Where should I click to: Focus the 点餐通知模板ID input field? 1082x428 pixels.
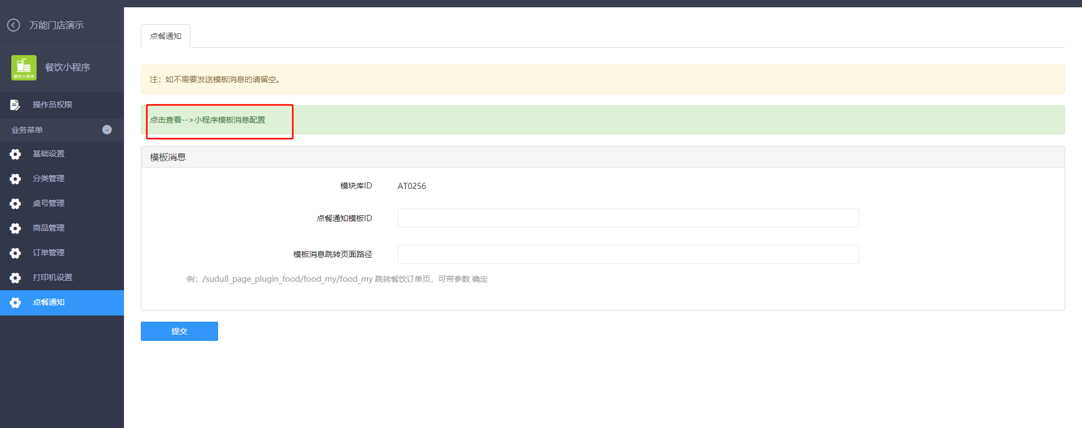click(628, 218)
